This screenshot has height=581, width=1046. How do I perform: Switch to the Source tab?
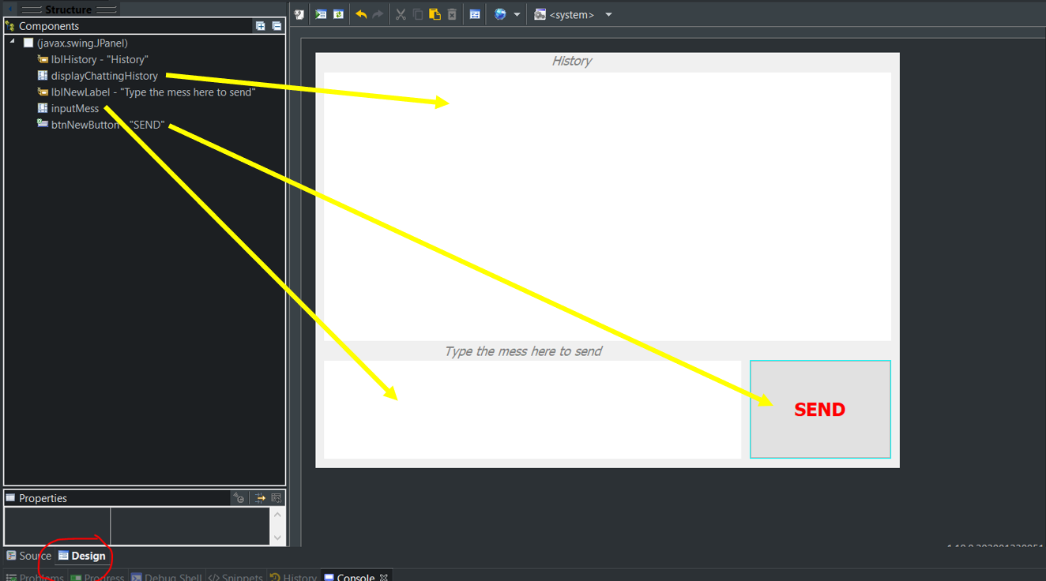29,556
